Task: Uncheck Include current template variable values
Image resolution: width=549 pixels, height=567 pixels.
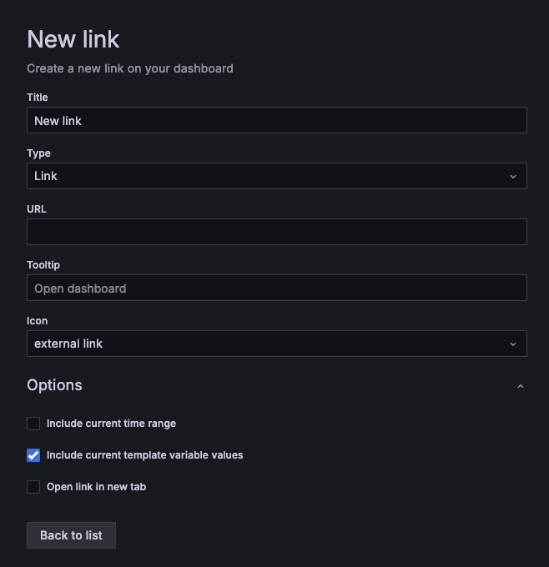Action: click(x=33, y=455)
